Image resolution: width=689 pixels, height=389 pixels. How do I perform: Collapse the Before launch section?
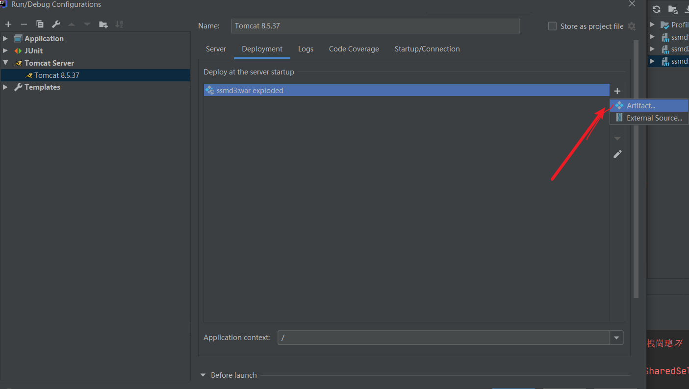pos(204,375)
